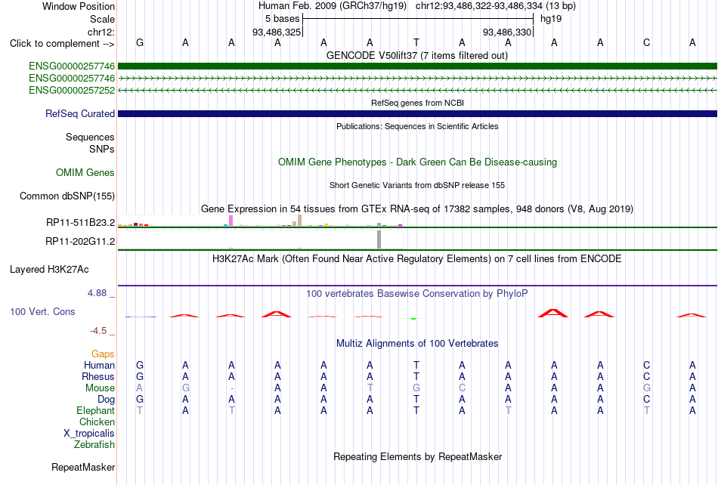Select the Sequences track label
718x485 pixels.
(x=90, y=137)
